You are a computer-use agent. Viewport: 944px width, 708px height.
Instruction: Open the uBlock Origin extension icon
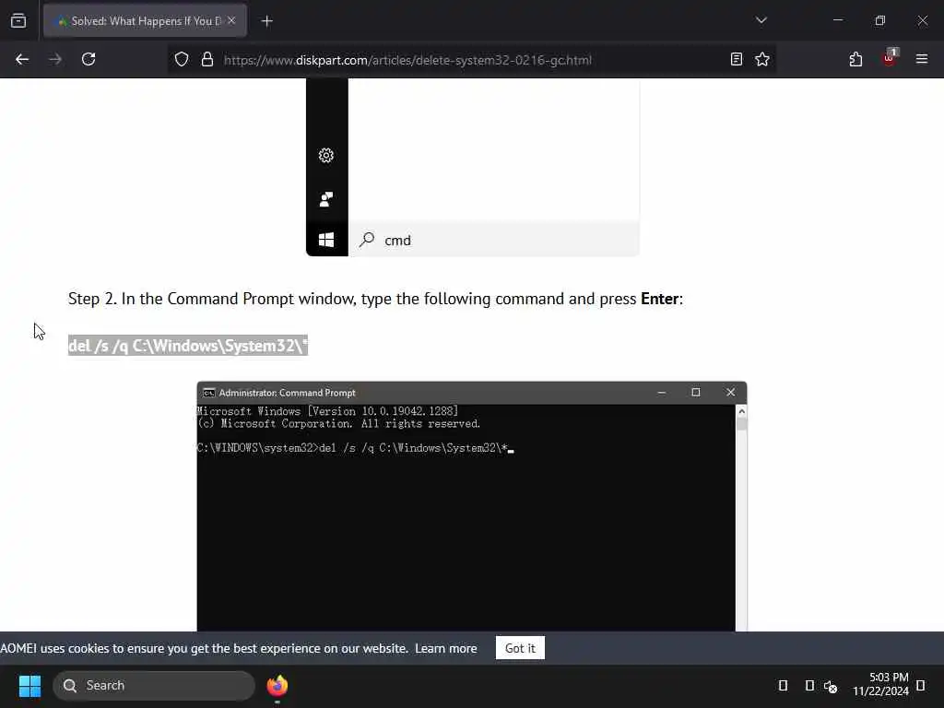click(x=890, y=58)
